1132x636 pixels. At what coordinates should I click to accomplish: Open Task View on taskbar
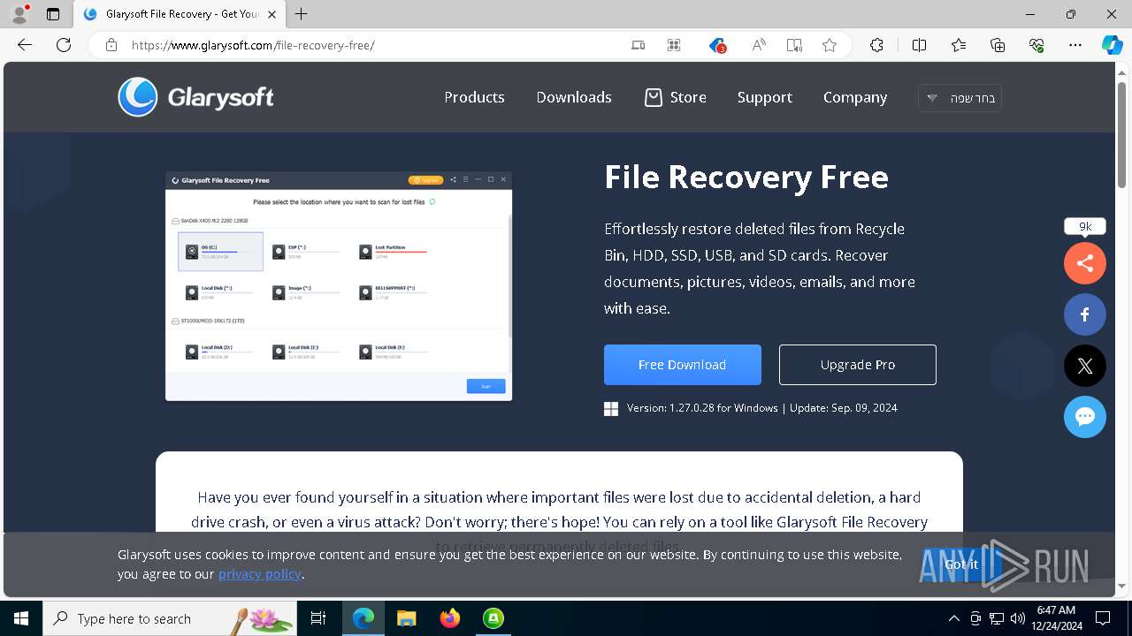tap(318, 618)
